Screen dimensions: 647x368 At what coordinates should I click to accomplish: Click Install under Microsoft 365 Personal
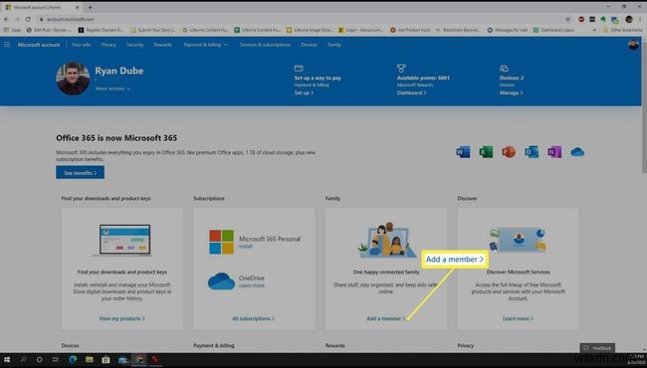point(246,246)
